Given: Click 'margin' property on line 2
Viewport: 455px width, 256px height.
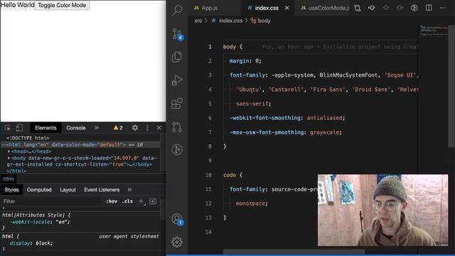Looking at the screenshot, I should [239, 61].
